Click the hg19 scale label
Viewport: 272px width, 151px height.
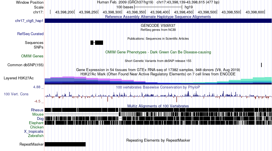189,7
